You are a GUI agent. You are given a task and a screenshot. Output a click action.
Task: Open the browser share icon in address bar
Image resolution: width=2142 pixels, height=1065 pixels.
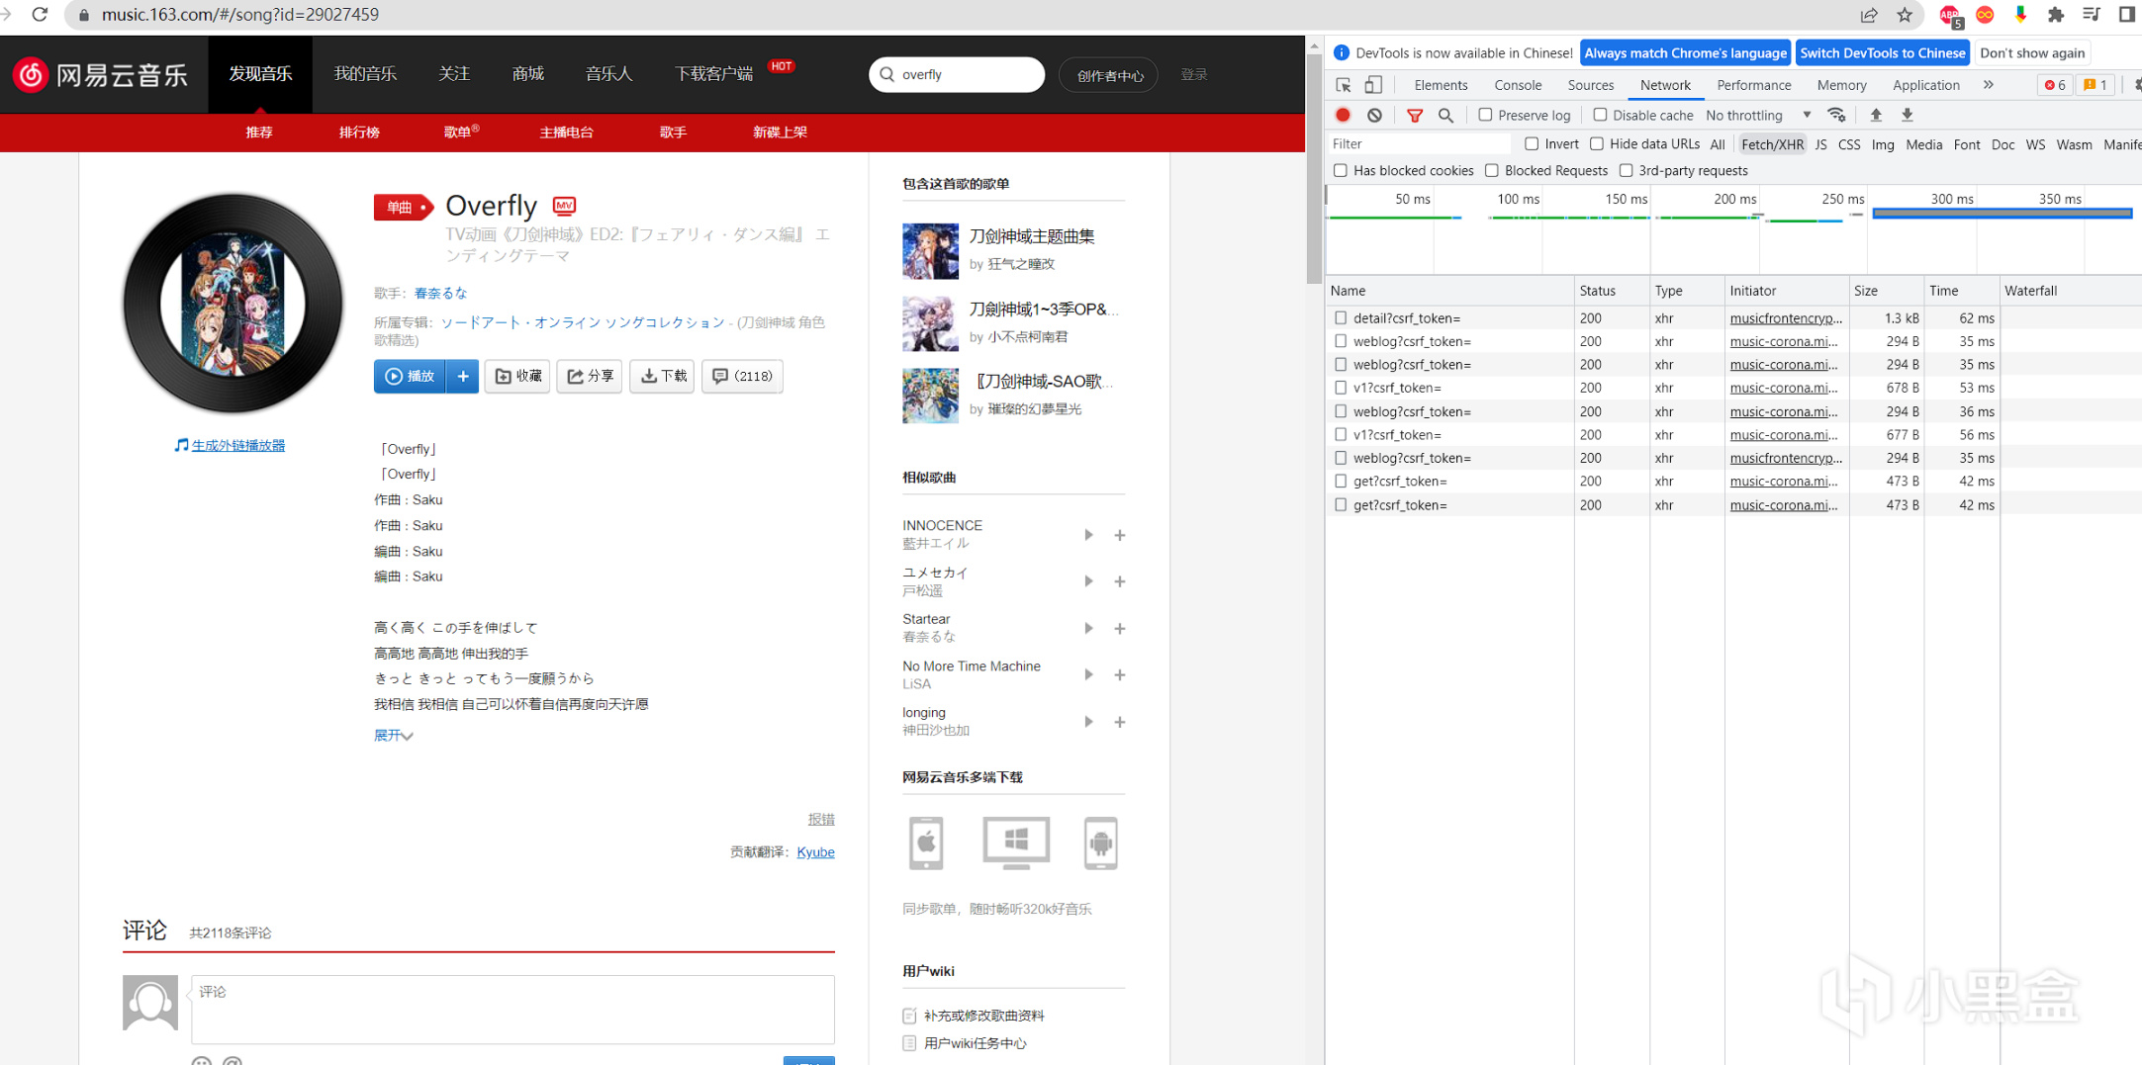click(x=1869, y=15)
